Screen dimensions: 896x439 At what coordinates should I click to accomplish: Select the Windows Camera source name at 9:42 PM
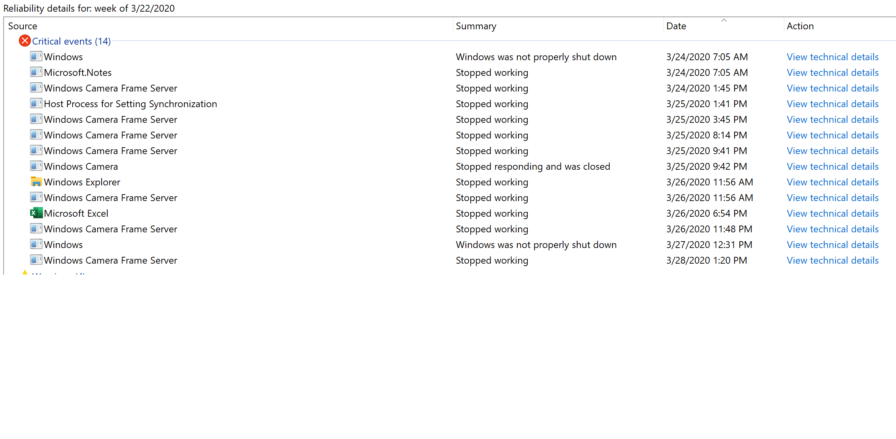point(81,167)
